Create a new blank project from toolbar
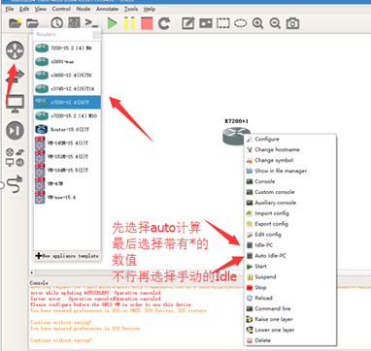 (15, 23)
